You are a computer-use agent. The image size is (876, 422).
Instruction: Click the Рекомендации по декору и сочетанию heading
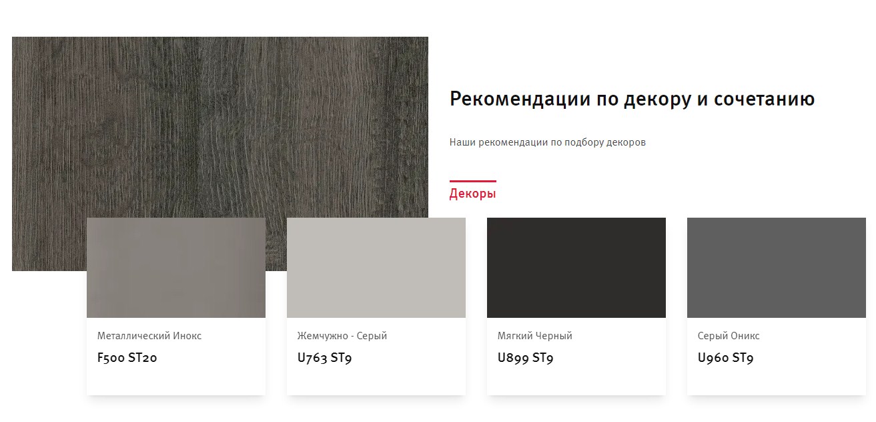click(632, 99)
